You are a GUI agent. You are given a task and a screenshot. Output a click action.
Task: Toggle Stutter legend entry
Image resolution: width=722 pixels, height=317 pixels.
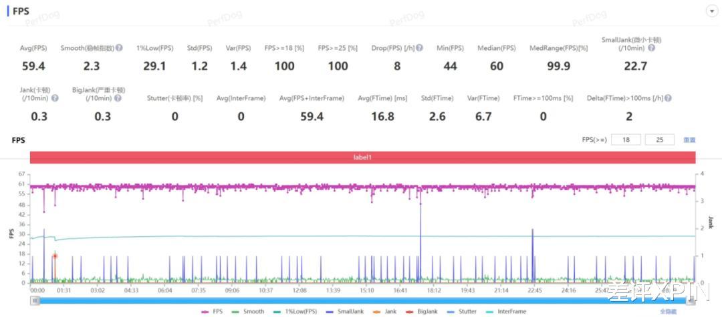click(x=463, y=312)
